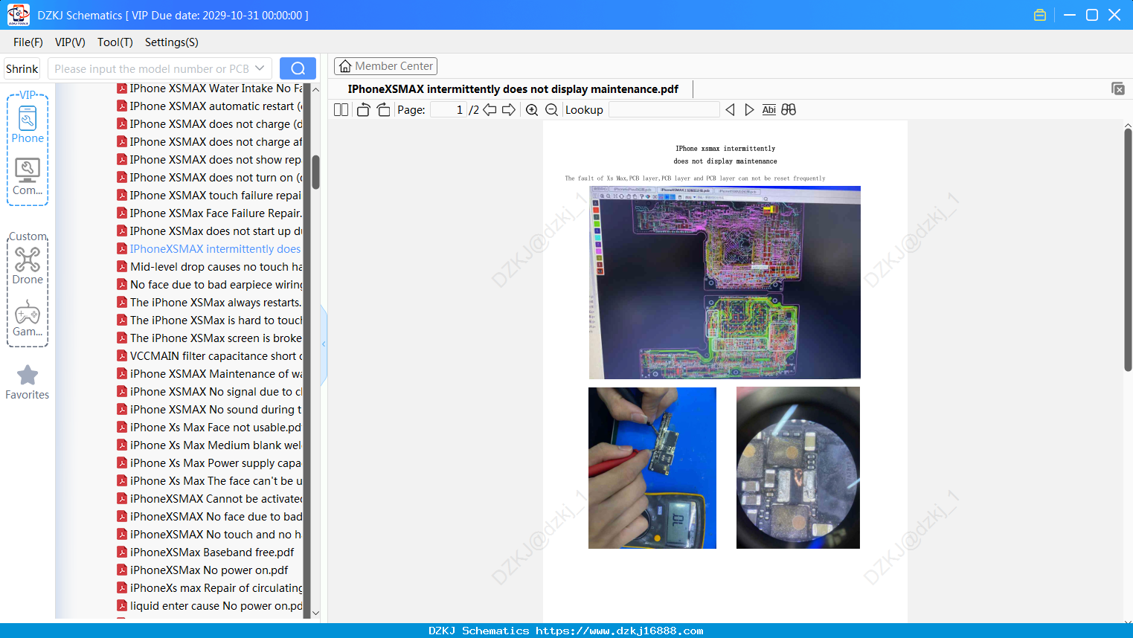1133x638 pixels.
Task: Click the yellow briefcase icon in title bar
Action: (1040, 15)
